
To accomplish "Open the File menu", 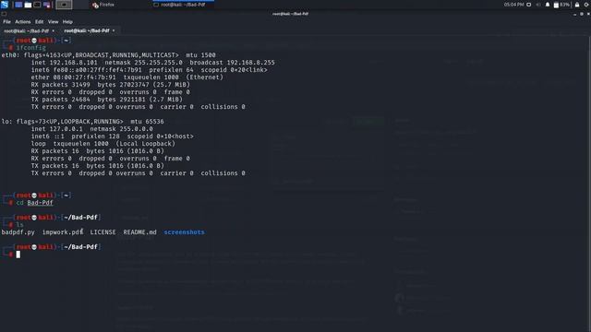I will tap(6, 22).
